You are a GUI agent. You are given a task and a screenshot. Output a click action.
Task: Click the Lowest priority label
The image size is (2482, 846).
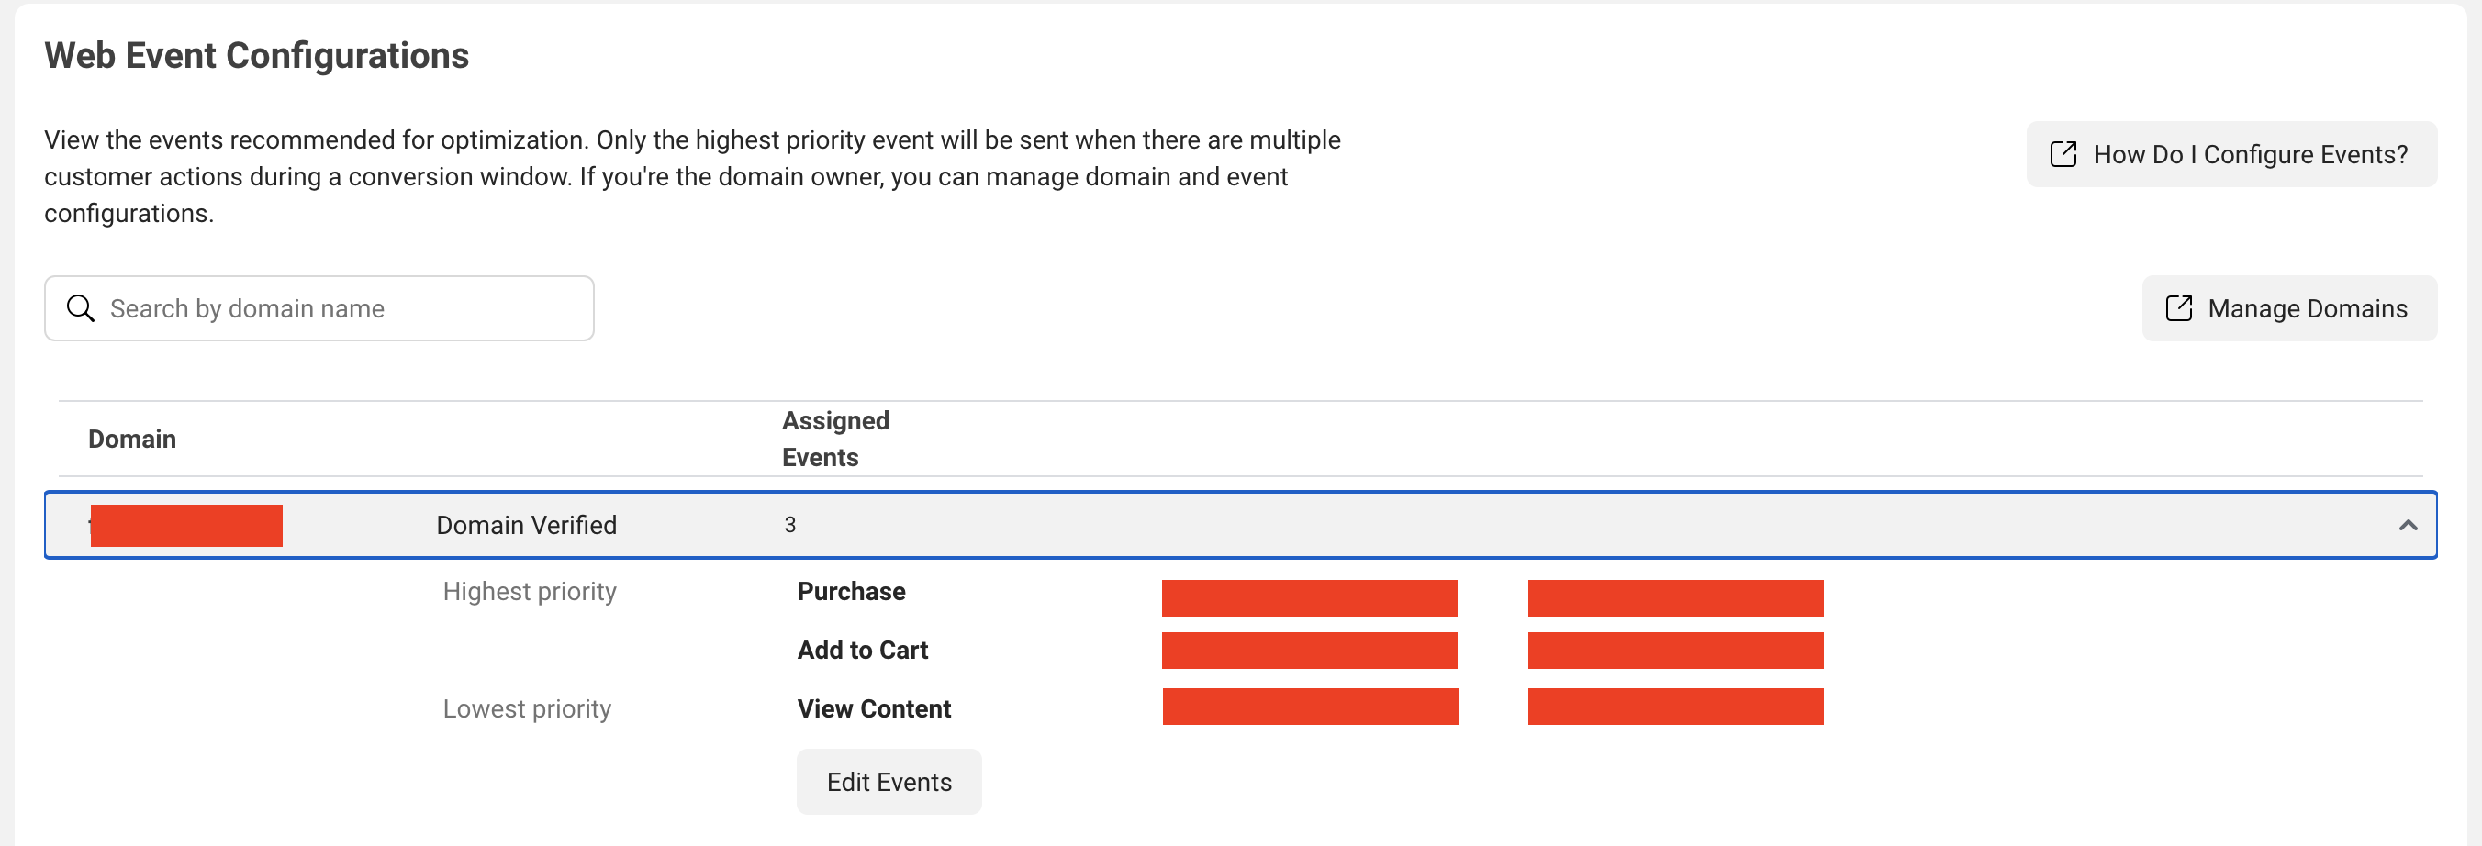coord(527,708)
